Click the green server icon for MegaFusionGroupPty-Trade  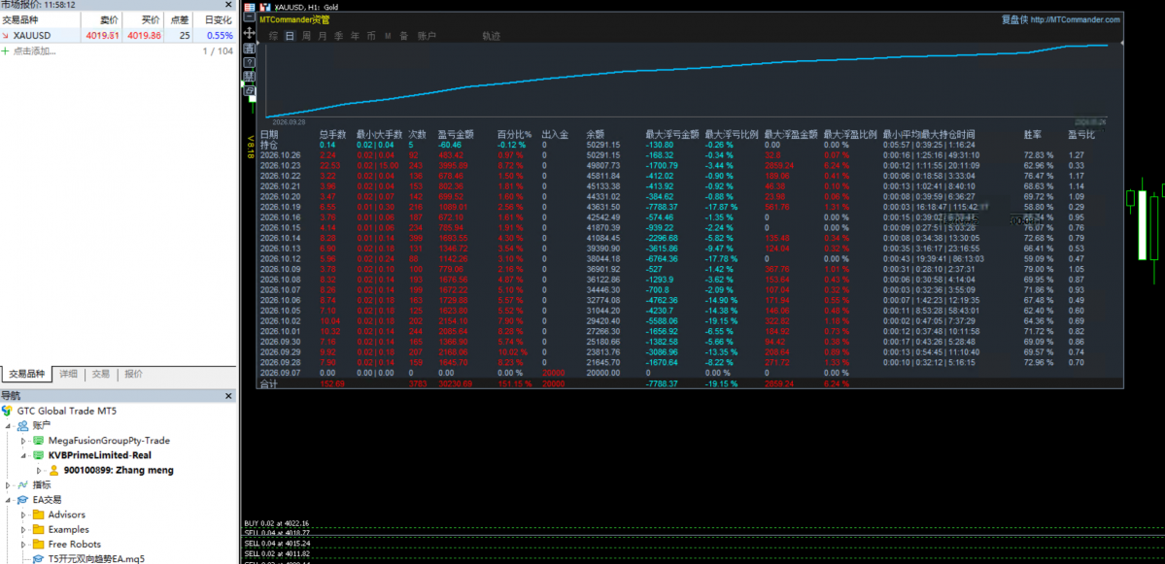coord(38,440)
